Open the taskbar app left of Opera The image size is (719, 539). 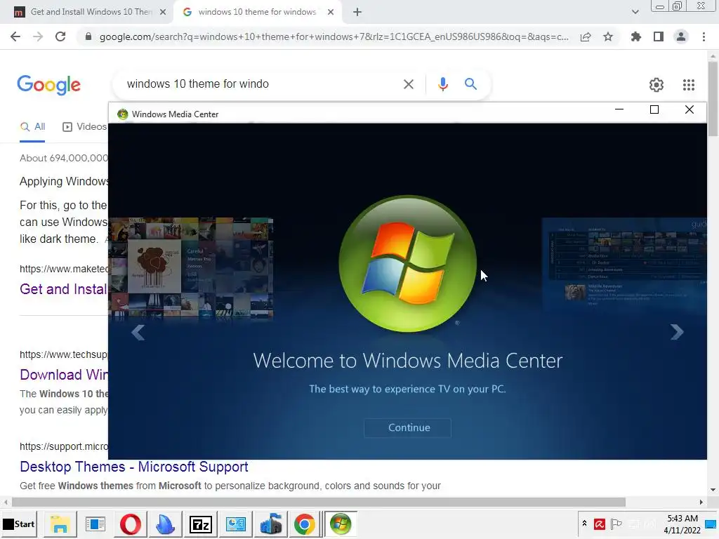(95, 524)
